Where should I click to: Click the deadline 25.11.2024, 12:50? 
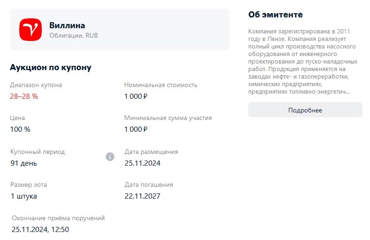(x=40, y=230)
